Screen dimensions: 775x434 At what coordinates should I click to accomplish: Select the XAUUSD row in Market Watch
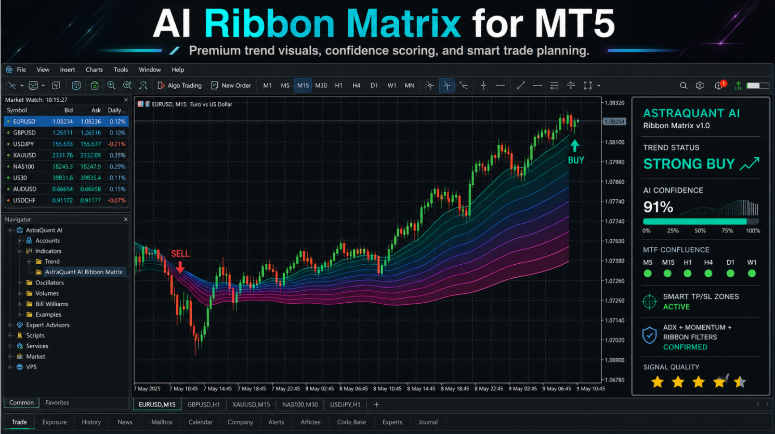pyautogui.click(x=66, y=155)
